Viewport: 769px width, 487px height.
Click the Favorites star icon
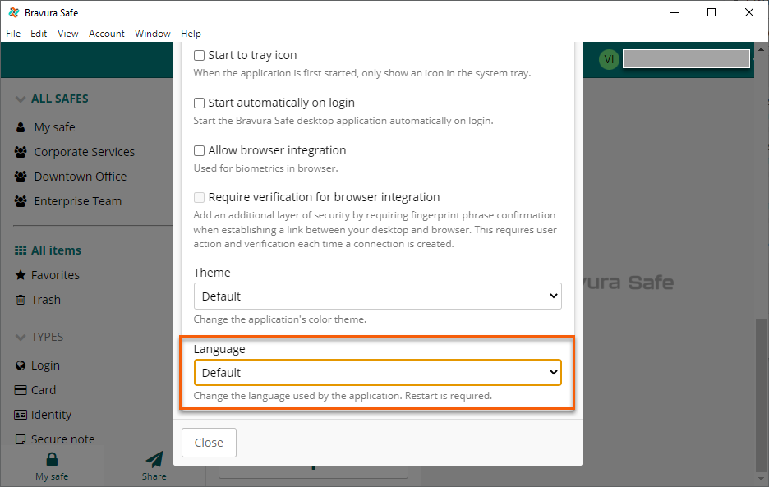[21, 275]
